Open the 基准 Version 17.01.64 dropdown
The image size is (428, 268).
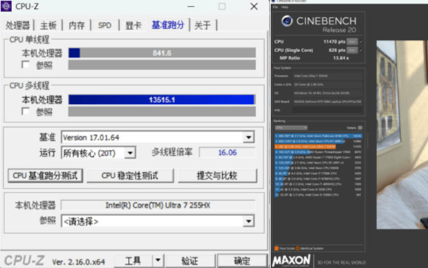click(248, 137)
